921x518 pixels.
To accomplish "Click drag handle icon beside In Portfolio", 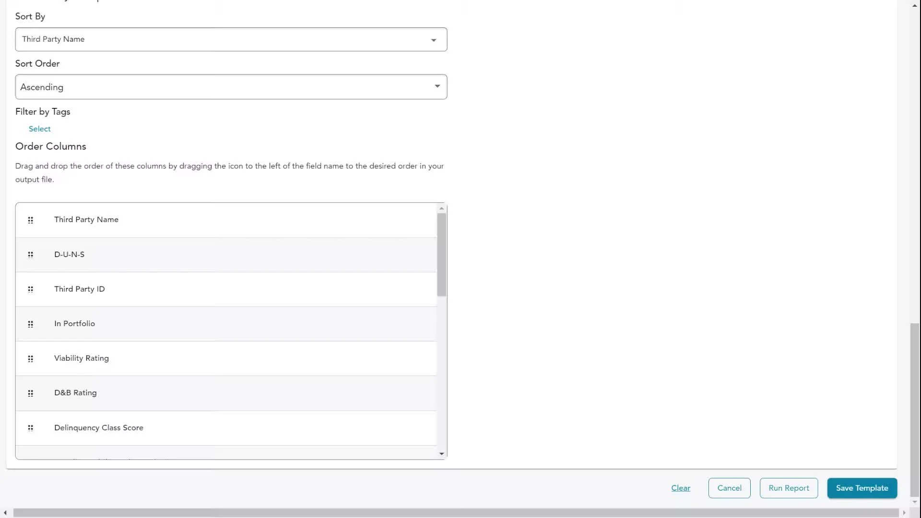I will point(30,324).
